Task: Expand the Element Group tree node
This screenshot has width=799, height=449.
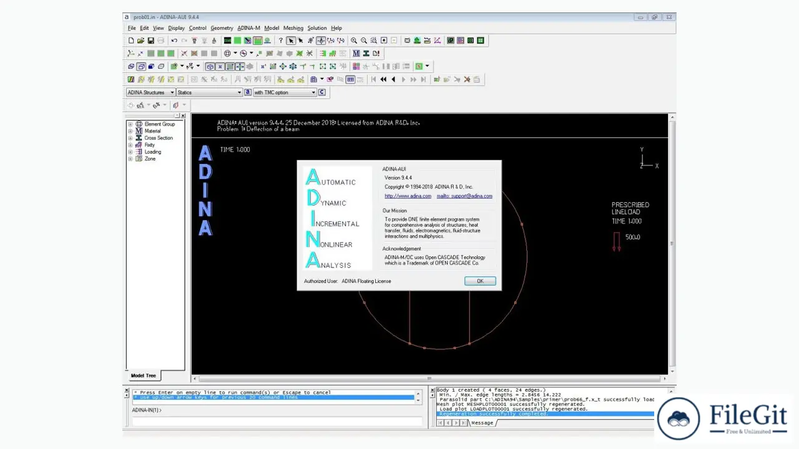Action: (x=130, y=124)
